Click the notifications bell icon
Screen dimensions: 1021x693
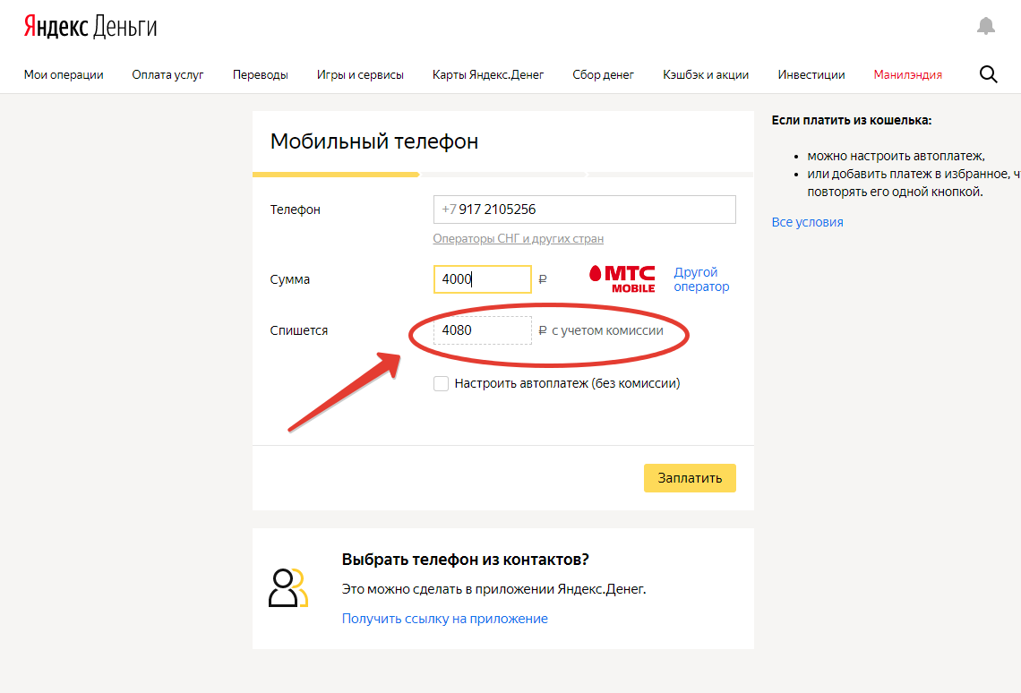point(986,26)
